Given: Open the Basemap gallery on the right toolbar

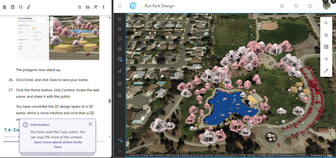Looking at the screenshot, I should pyautogui.click(x=326, y=47).
